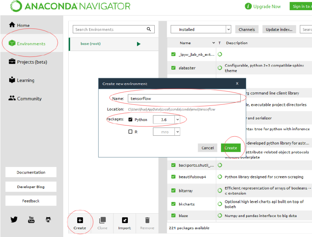The height and width of the screenshot is (237, 312).
Task: Toggle the alabaster package checkbox
Action: (x=173, y=68)
